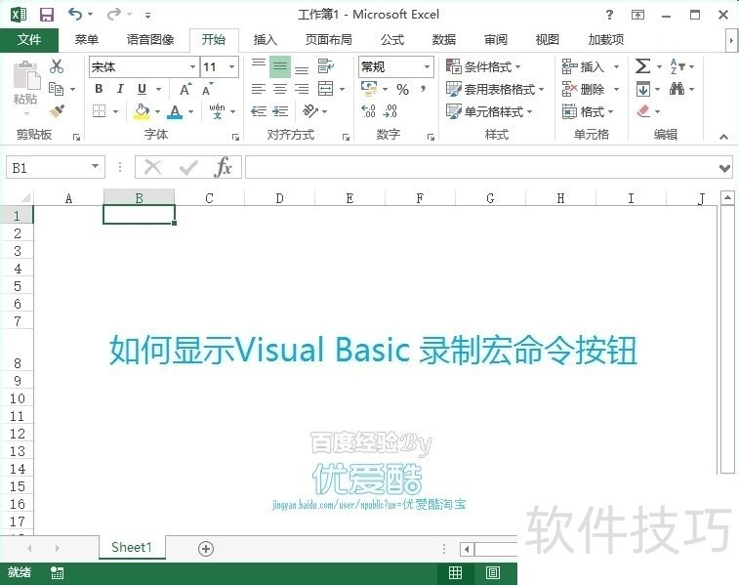Image resolution: width=739 pixels, height=585 pixels.
Task: Click the Merge and Center icon
Action: coord(326,89)
